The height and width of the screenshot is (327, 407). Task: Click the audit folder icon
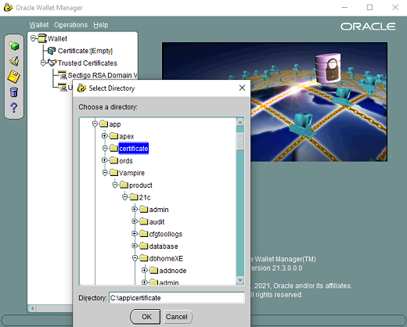click(x=144, y=221)
